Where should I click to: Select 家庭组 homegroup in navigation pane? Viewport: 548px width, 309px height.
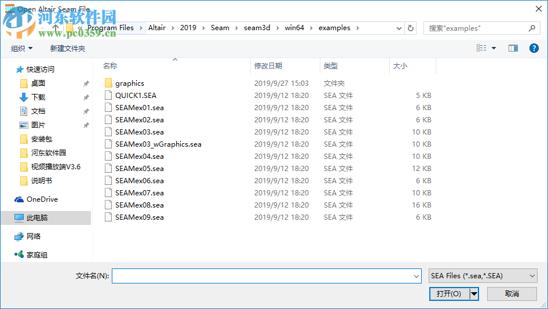(x=36, y=255)
